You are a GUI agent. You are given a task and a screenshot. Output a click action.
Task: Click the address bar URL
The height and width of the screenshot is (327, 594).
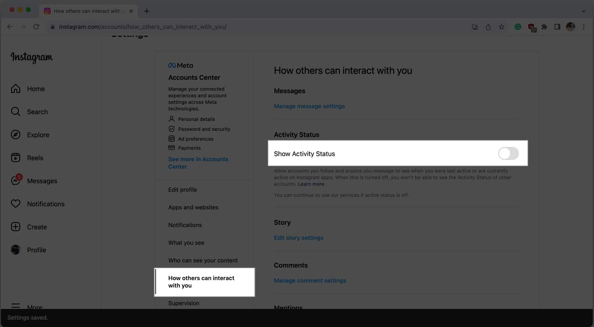click(x=143, y=27)
